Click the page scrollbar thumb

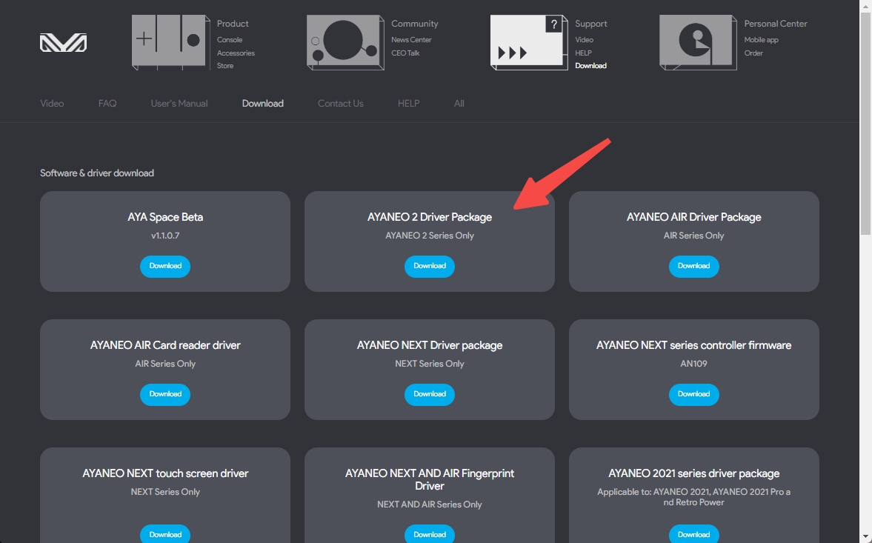pyautogui.click(x=866, y=122)
